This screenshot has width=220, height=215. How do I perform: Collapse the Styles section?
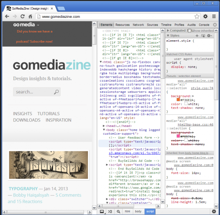[168, 36]
